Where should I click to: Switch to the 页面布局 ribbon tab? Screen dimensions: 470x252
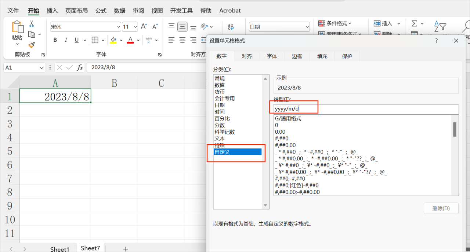pyautogui.click(x=76, y=11)
